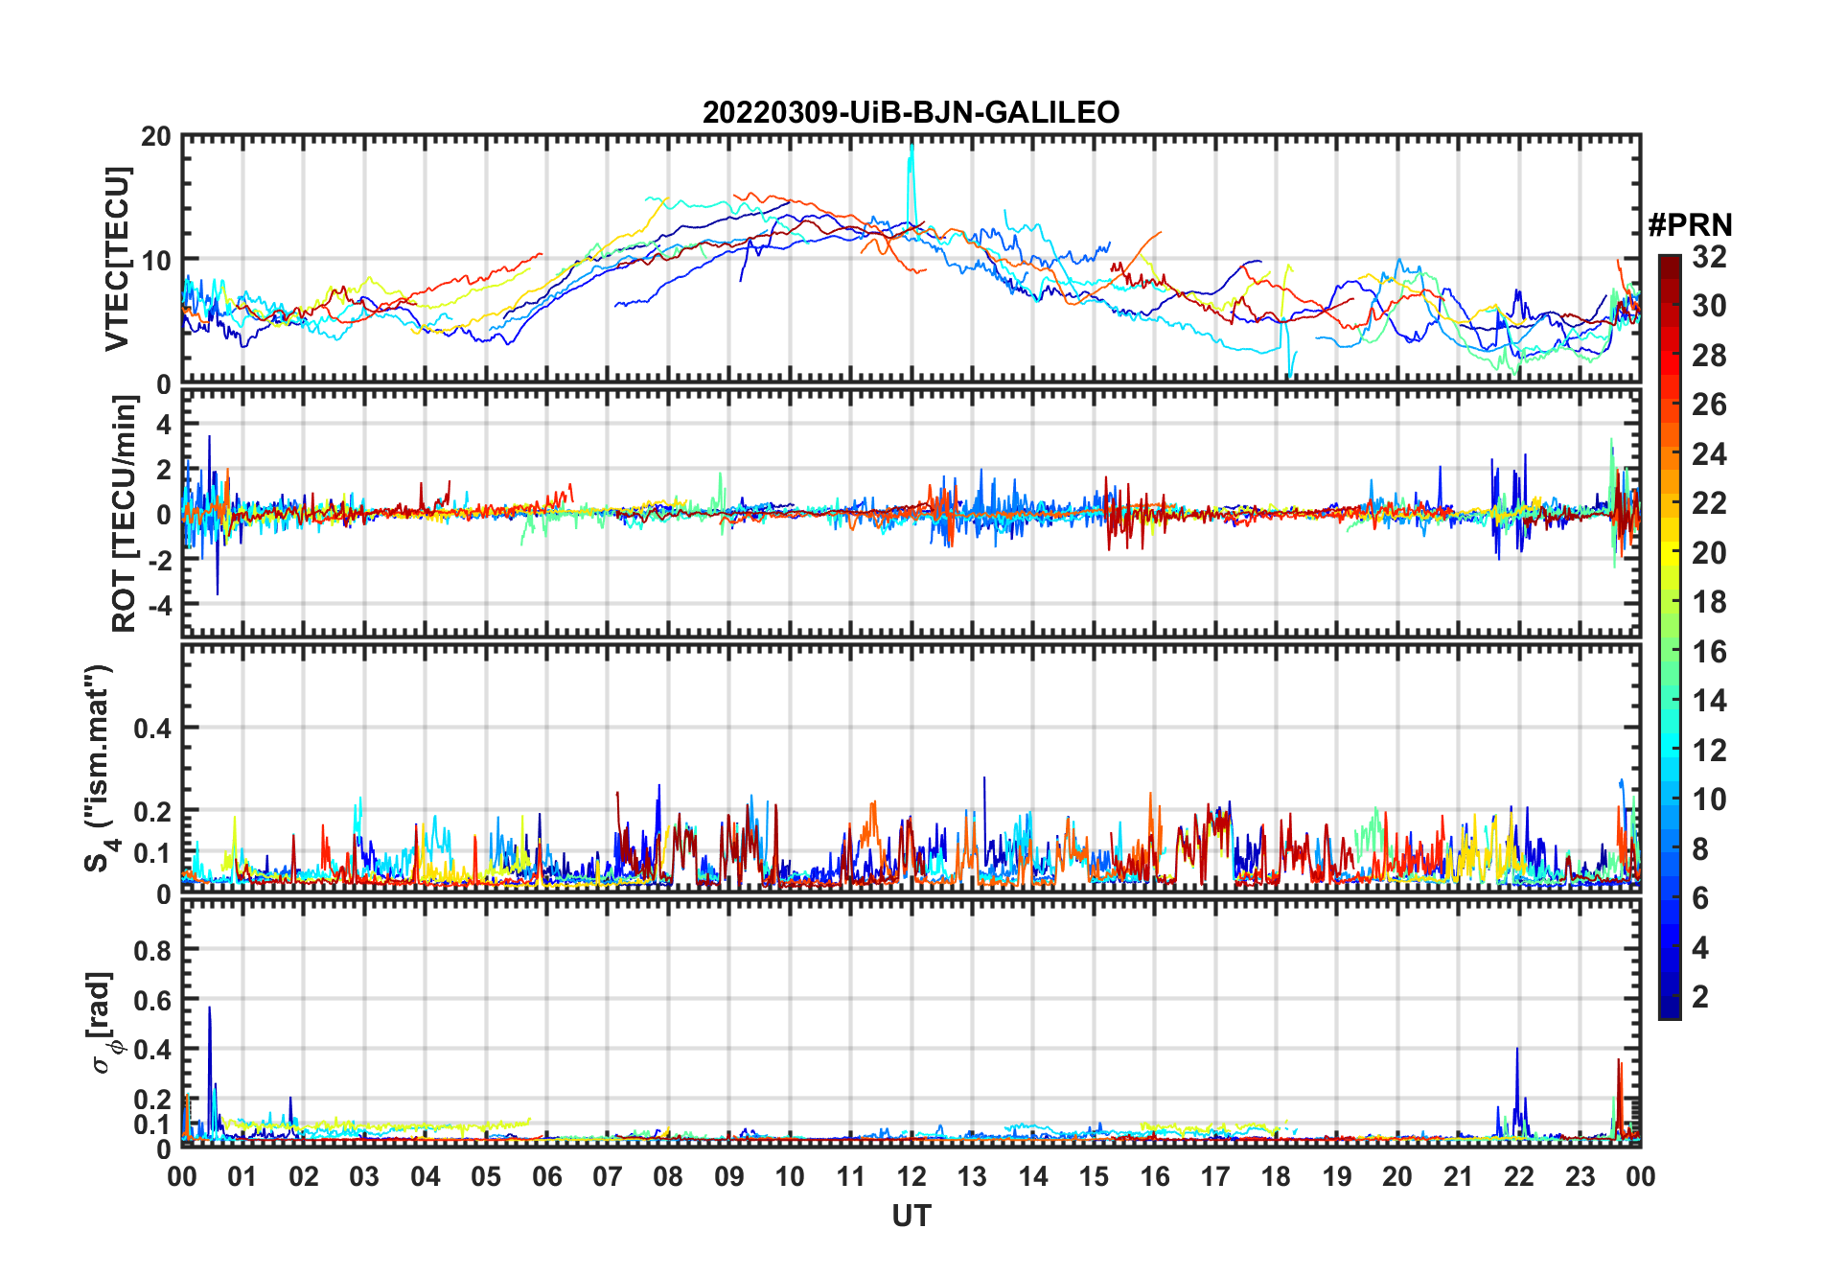
Task: Select the UT x-axis label
Action: [x=911, y=1216]
